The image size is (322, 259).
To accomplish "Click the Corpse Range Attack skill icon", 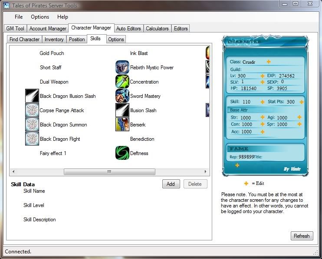I will 33,110.
